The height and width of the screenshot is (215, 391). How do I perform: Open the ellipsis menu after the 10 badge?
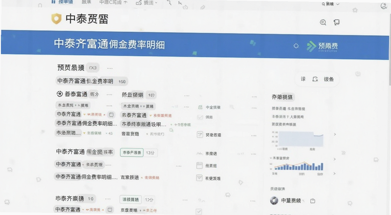(108, 199)
